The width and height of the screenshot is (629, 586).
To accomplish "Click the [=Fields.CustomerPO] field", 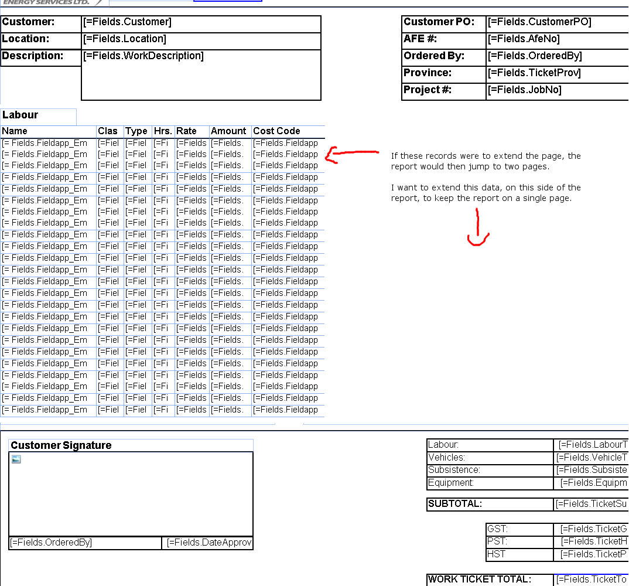I will click(557, 23).
